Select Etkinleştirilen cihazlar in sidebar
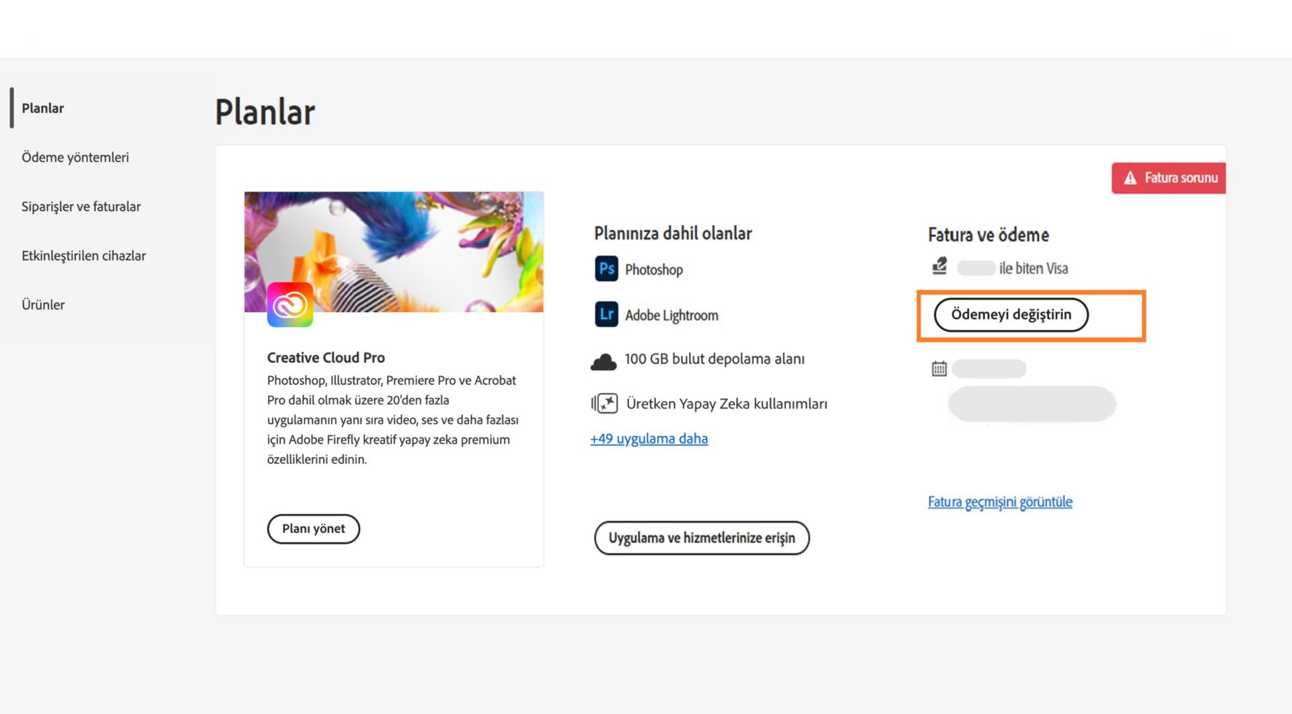 coord(83,255)
